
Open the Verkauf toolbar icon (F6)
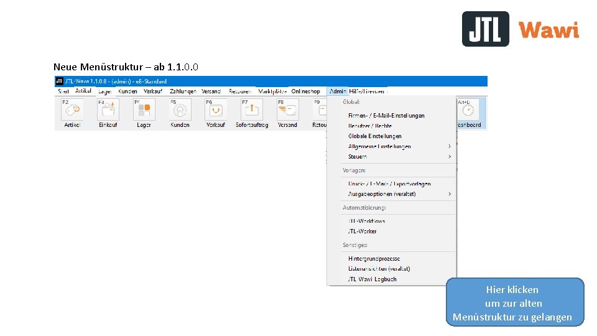(216, 113)
